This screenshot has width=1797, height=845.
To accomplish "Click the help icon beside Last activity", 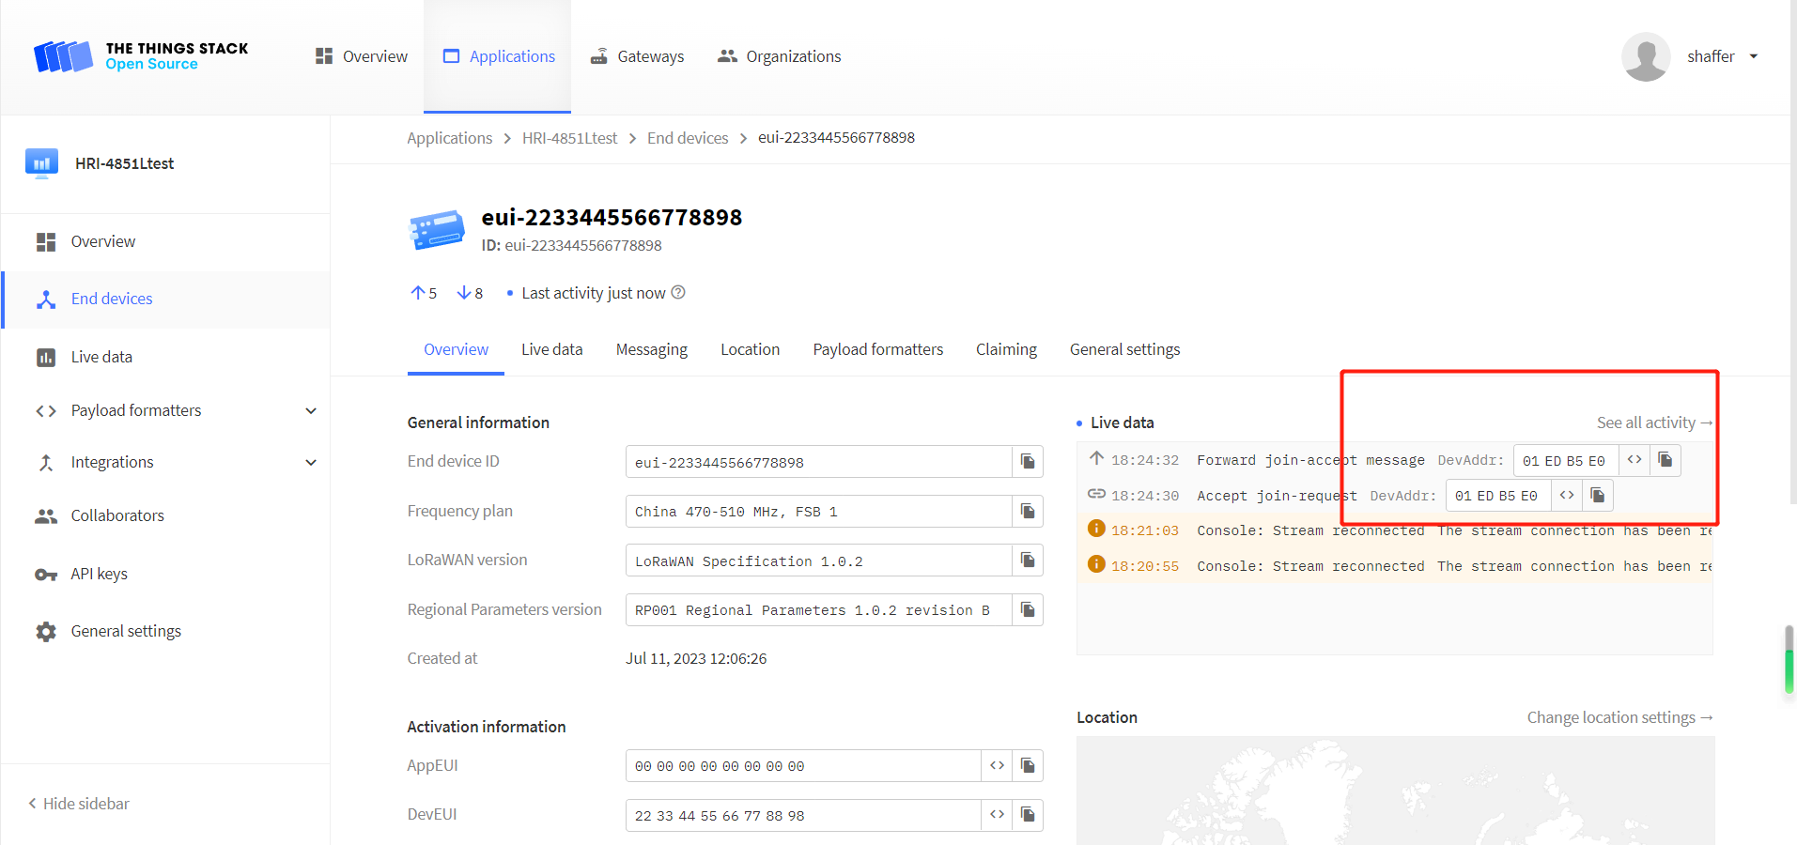I will click(x=678, y=293).
